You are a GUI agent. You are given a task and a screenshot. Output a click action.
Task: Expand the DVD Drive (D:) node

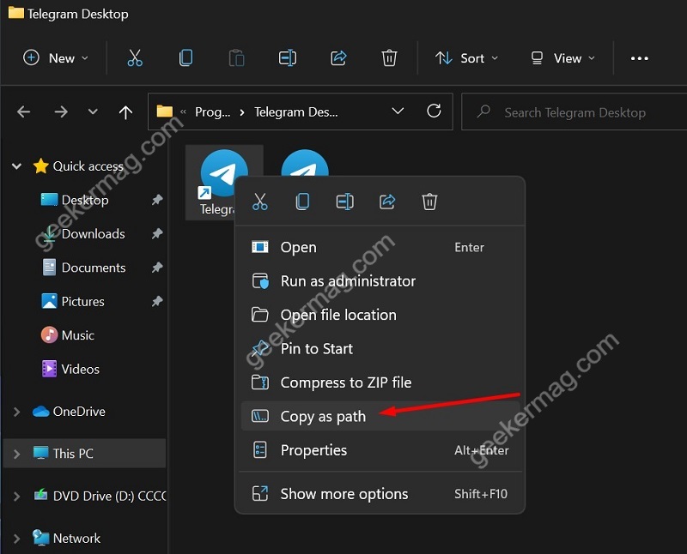[16, 497]
